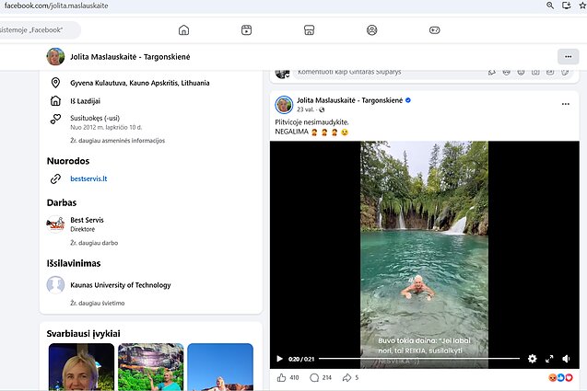This screenshot has width=587, height=391.
Task: Open second featured event photo
Action: pyautogui.click(x=151, y=367)
